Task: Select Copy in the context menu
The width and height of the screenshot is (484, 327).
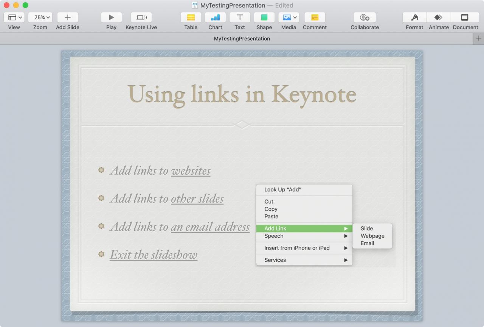Action: [x=271, y=209]
